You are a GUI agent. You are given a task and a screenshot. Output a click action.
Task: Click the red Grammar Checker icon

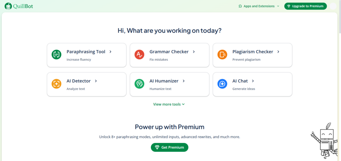139,54
